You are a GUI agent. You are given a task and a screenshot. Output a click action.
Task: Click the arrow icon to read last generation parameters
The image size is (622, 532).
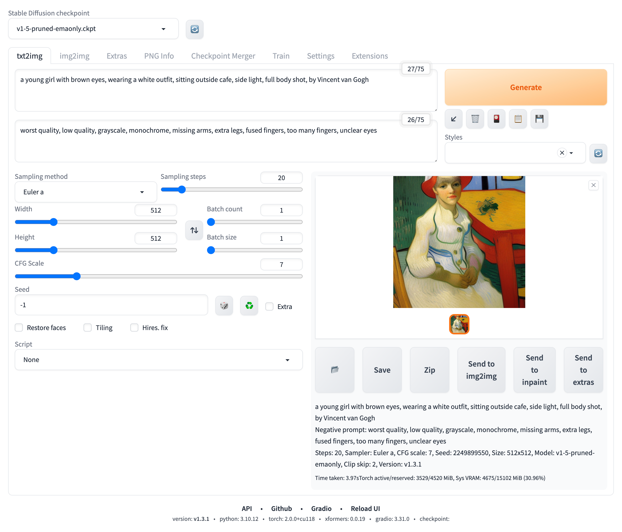[453, 119]
